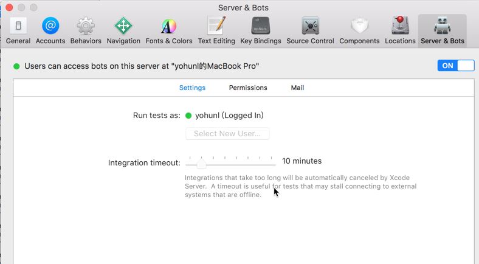The width and height of the screenshot is (479, 264).
Task: Switch to the Permissions tab
Action: click(248, 88)
